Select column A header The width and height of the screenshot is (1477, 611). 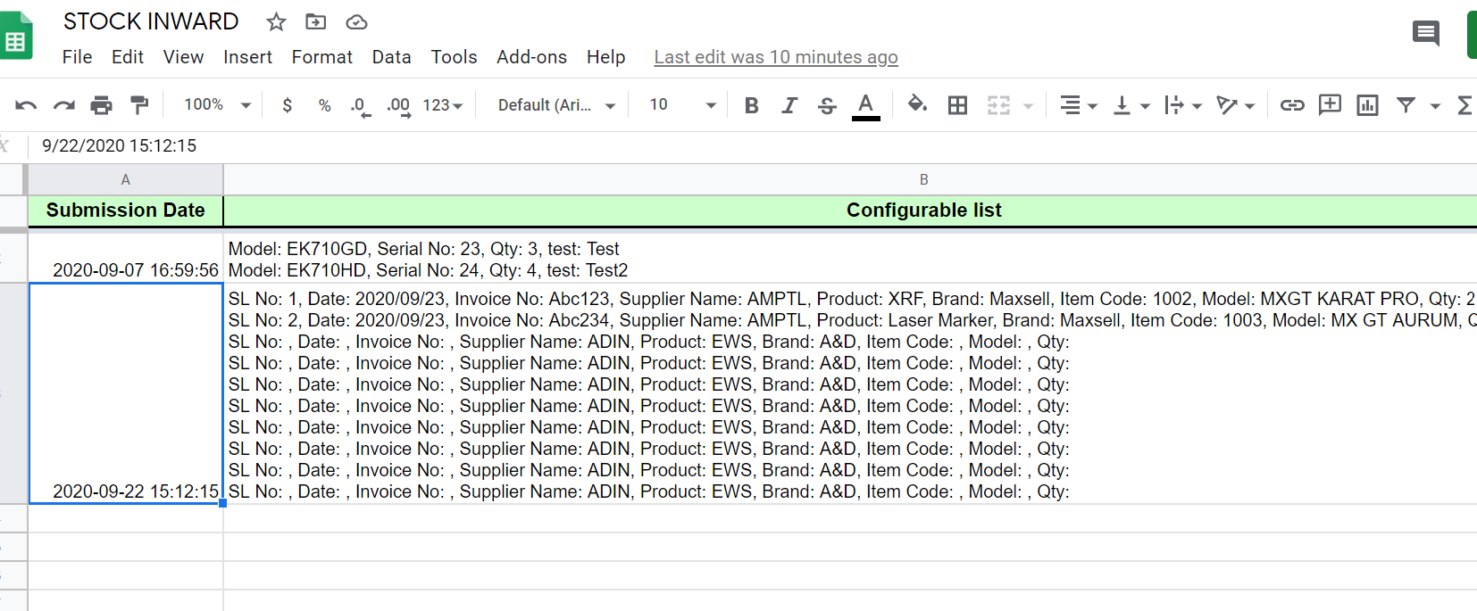[126, 179]
